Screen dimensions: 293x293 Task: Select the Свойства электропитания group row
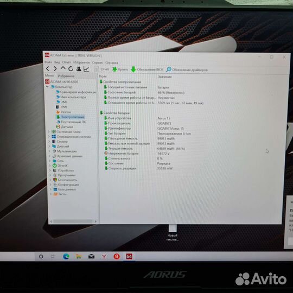(120, 82)
